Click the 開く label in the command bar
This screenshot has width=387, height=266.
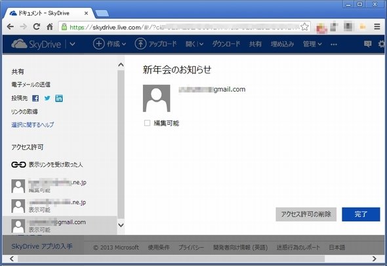click(190, 44)
